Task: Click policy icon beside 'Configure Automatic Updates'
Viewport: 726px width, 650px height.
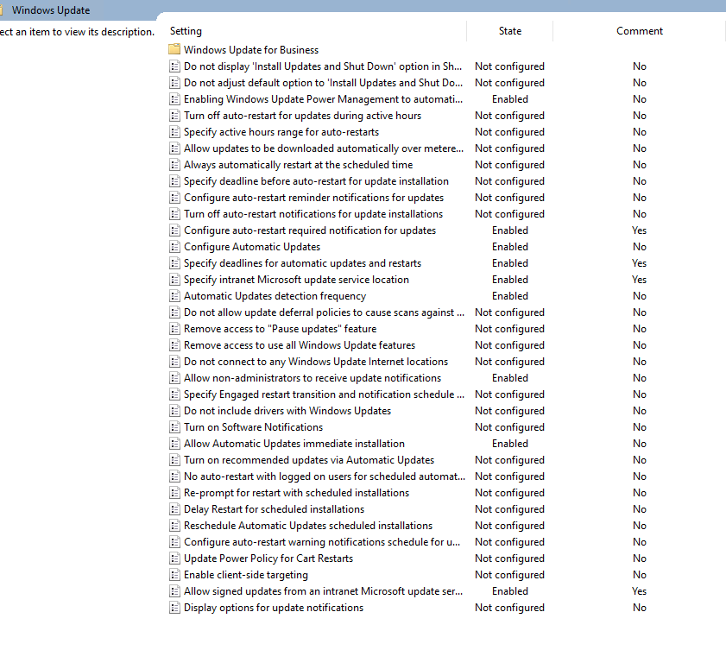Action: pyautogui.click(x=174, y=247)
